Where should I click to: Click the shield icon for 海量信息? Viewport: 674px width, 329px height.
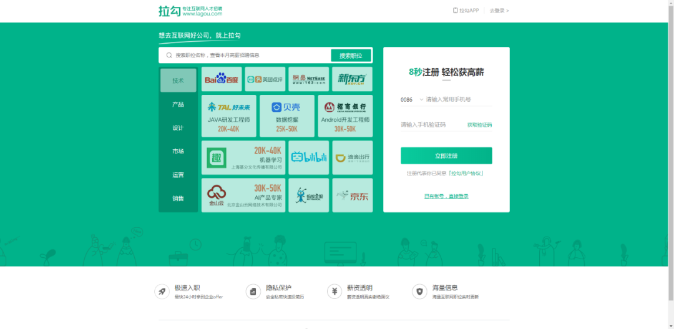pos(419,292)
